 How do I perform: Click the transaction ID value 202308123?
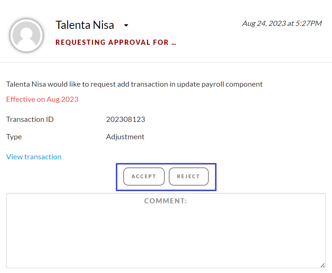125,119
